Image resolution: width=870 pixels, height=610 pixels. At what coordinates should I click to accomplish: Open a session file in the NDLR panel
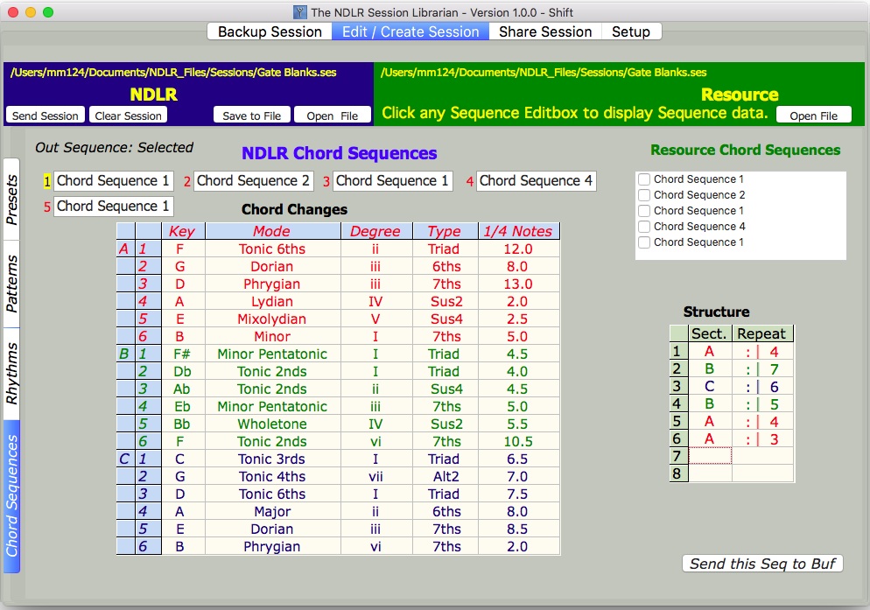(334, 114)
